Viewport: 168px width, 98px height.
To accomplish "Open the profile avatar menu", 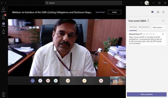I will tap(147, 3).
